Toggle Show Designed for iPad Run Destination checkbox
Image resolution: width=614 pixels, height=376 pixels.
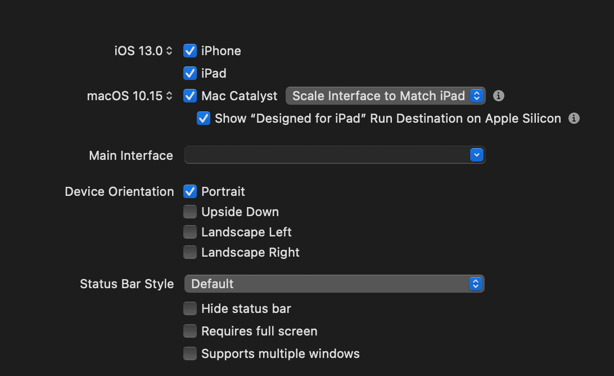203,118
